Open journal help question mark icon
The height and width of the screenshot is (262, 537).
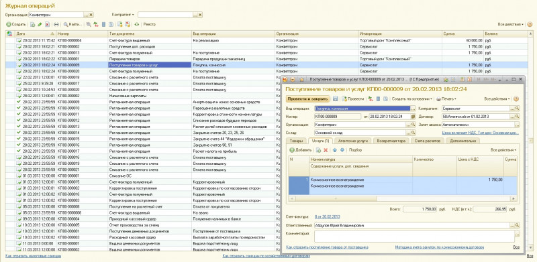click(530, 24)
